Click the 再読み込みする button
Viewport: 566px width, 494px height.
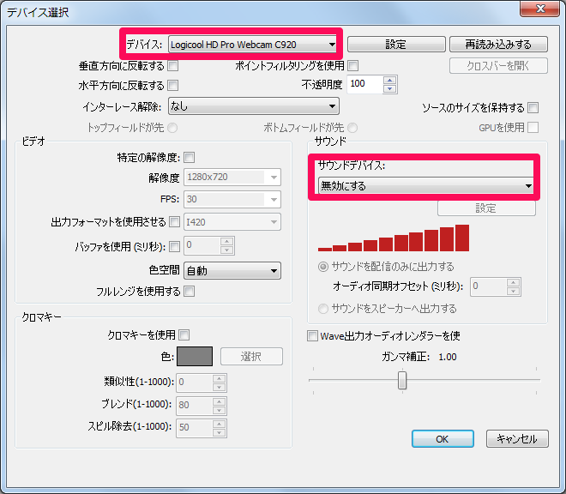[498, 45]
